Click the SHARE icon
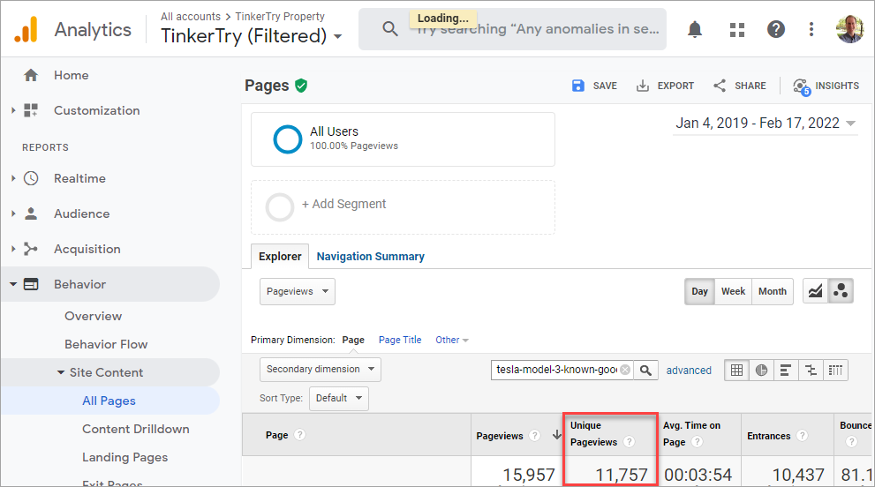 pyautogui.click(x=720, y=86)
